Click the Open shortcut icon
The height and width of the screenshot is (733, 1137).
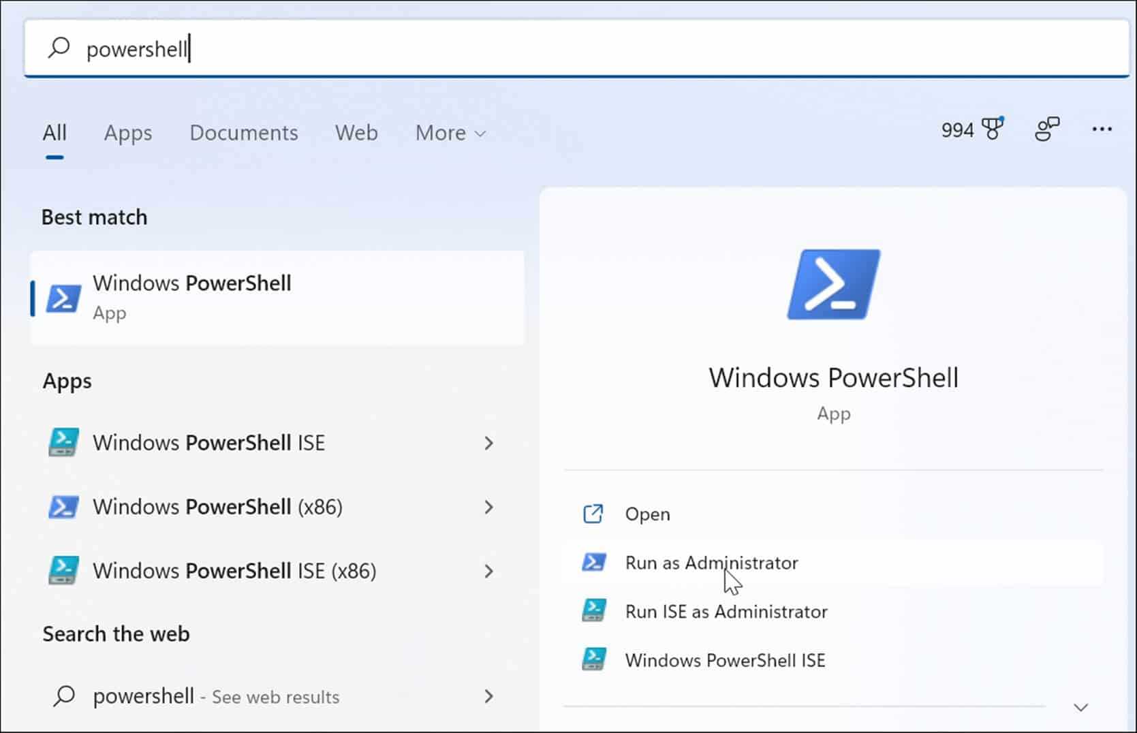pyautogui.click(x=593, y=514)
